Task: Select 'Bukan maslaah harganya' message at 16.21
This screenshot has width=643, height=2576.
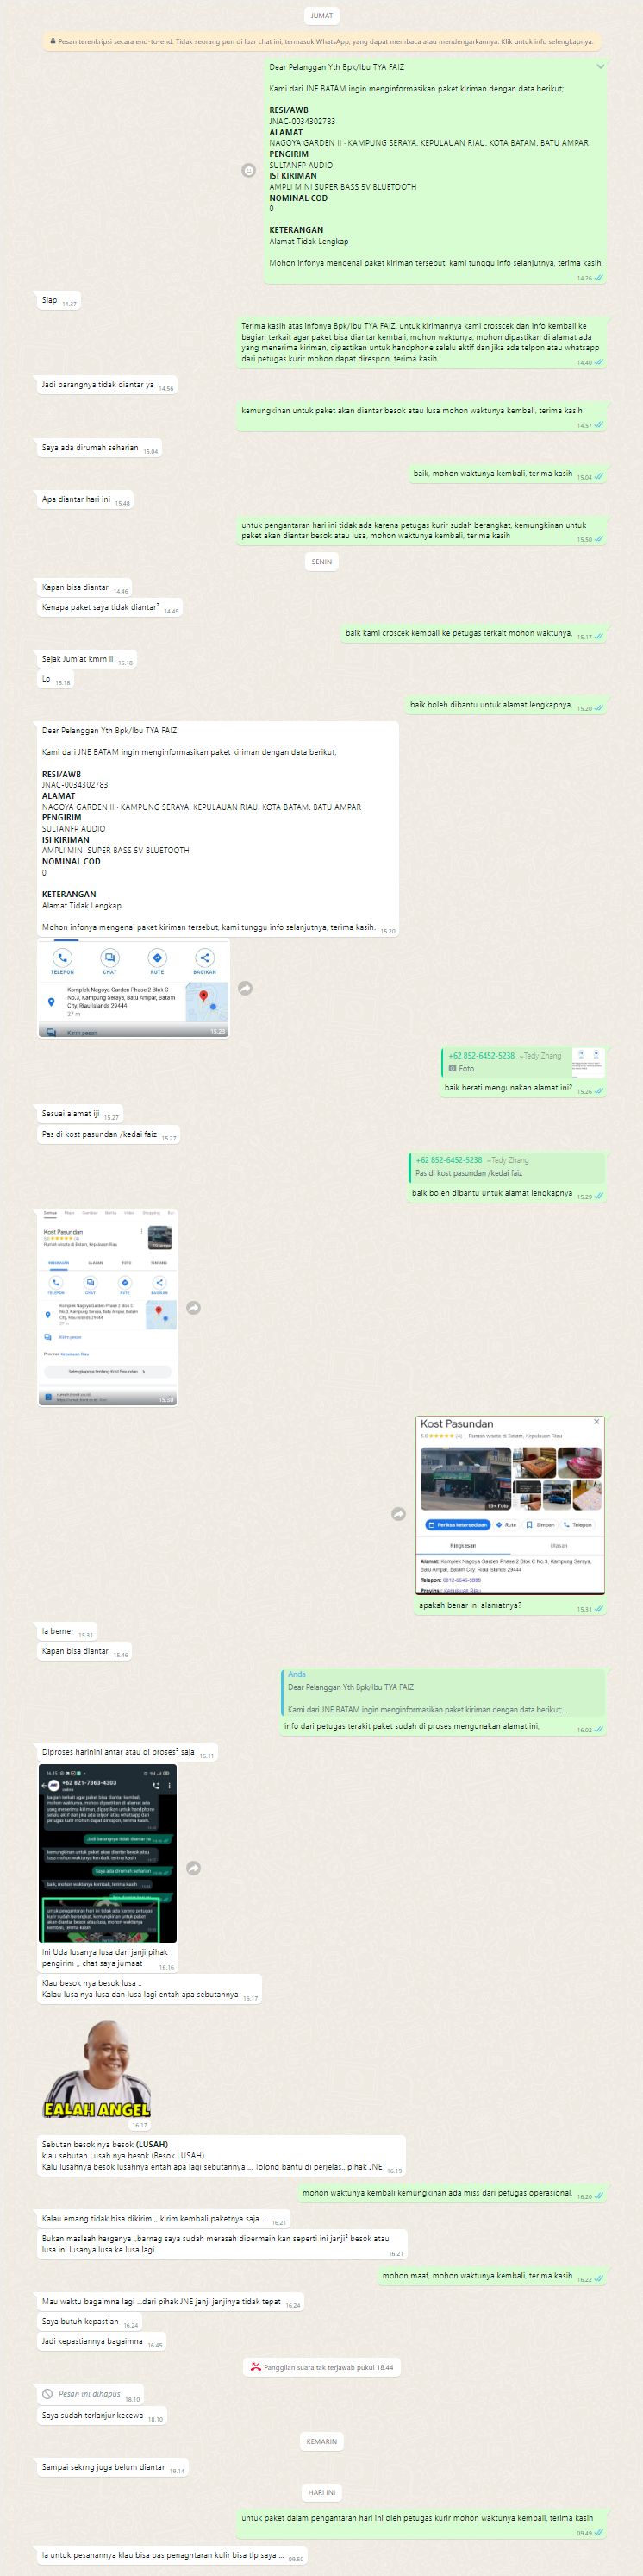Action: point(222,2245)
